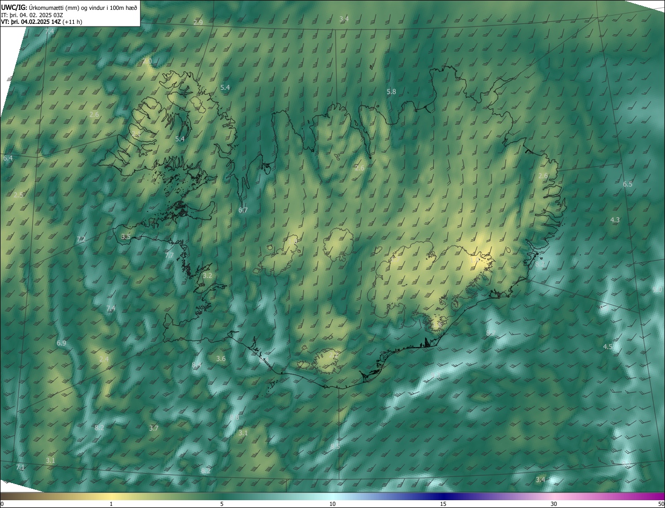Click the '15' tick label on the color scale

[x=443, y=504]
